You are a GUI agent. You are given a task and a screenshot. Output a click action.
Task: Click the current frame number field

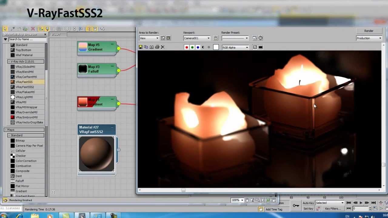pos(360,209)
